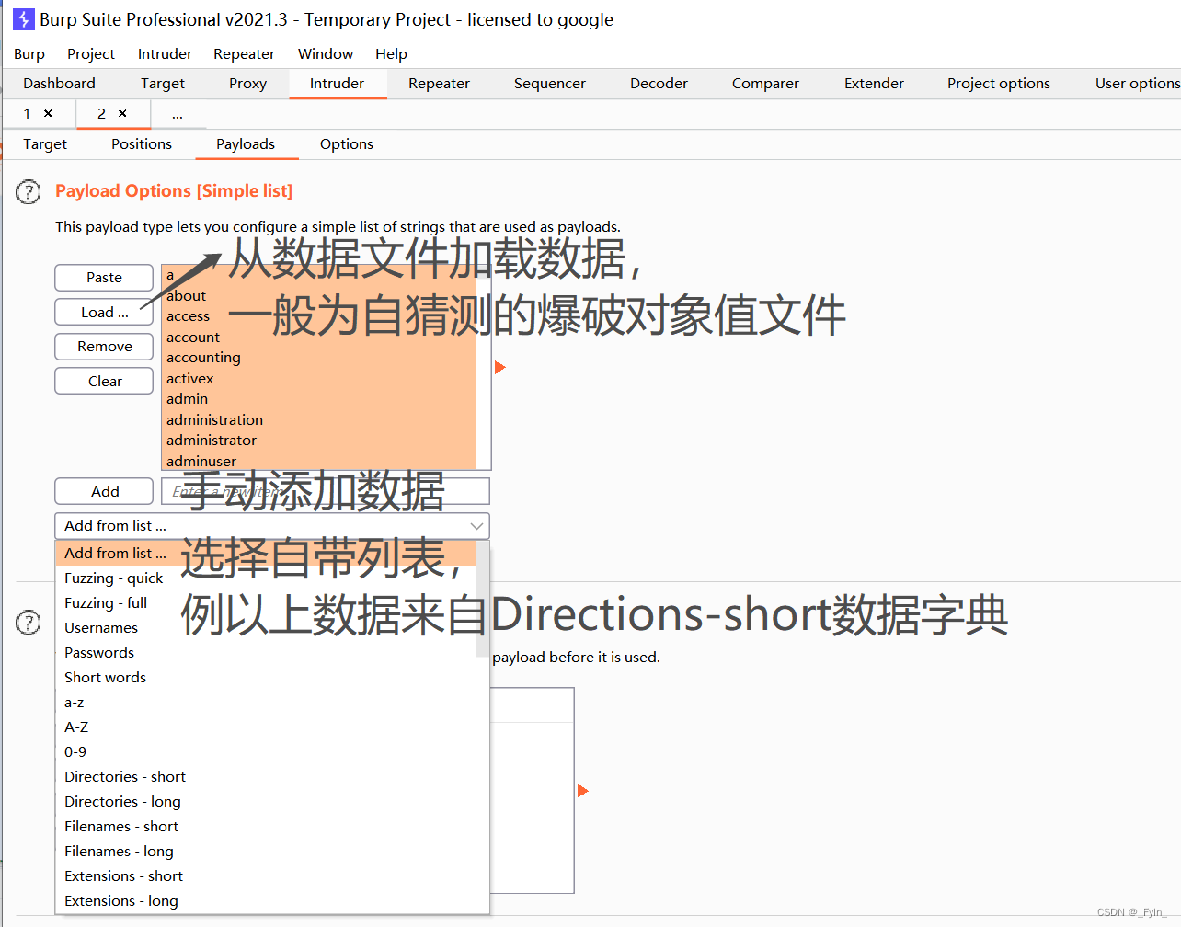Click the Clear button
1181x927 pixels.
pyautogui.click(x=104, y=382)
